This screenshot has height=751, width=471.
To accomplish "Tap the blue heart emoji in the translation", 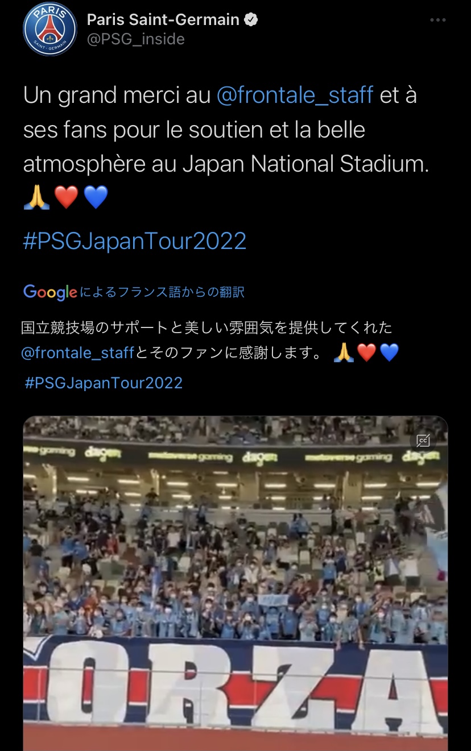I will tap(389, 353).
